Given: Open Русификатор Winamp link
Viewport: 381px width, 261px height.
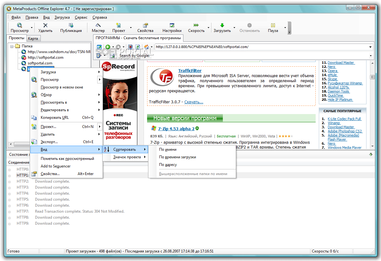Looking at the screenshot, I should tap(345, 83).
